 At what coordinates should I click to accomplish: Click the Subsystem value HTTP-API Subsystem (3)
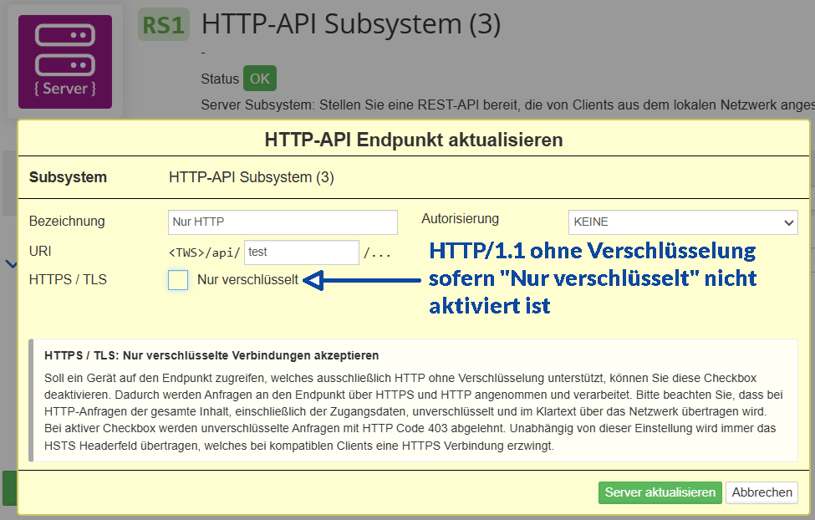click(252, 177)
